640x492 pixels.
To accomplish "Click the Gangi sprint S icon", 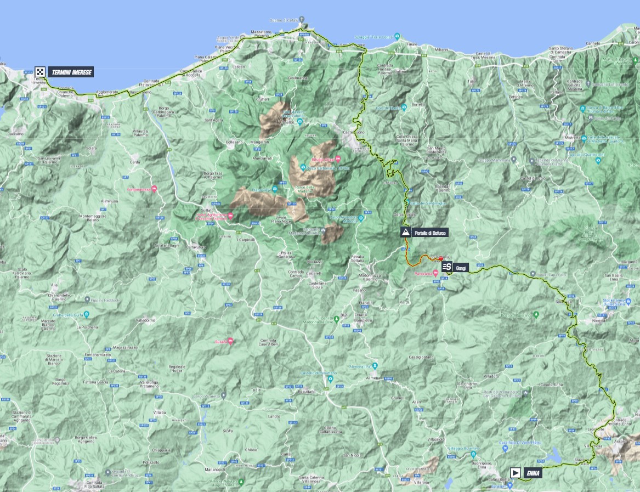I will (447, 267).
